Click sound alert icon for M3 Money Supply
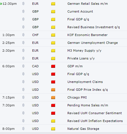127x134 pixels. point(23,51)
